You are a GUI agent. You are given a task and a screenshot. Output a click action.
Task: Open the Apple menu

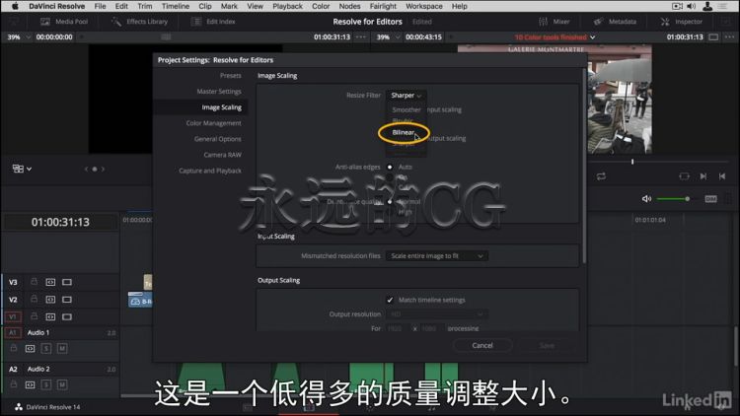(15, 6)
